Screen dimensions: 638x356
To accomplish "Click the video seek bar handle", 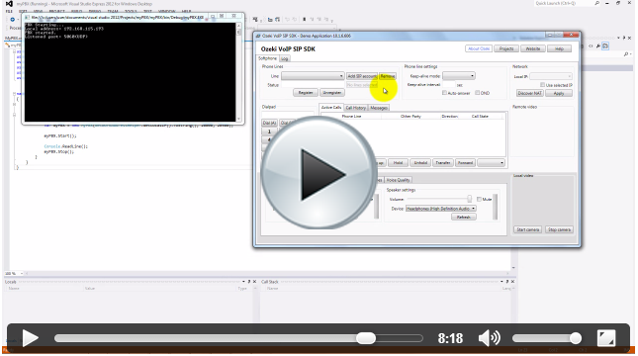I will pos(366,338).
